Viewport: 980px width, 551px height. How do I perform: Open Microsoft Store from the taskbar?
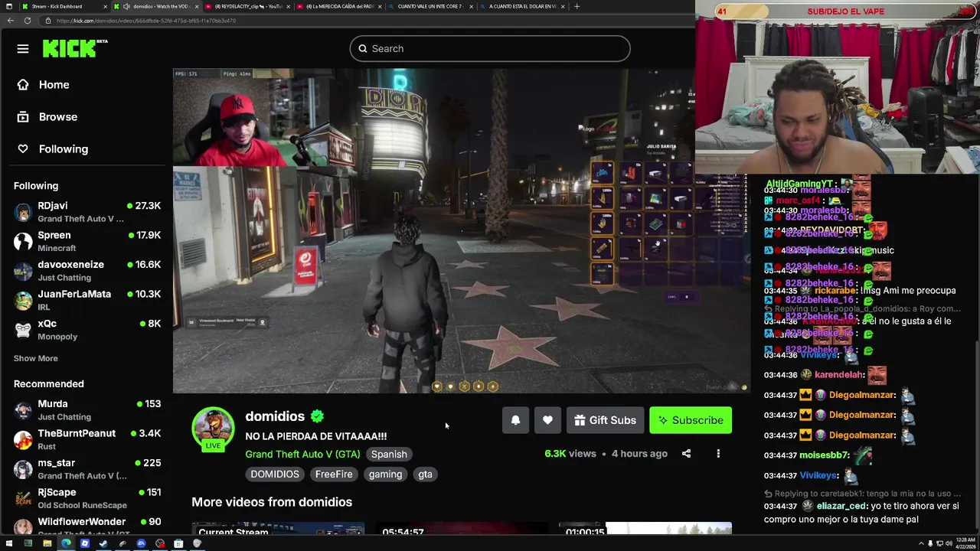pos(178,543)
